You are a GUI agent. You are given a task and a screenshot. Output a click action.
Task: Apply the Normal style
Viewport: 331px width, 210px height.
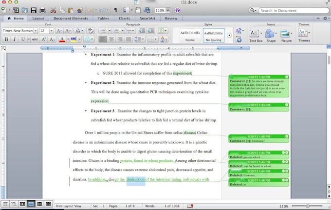click(x=190, y=35)
